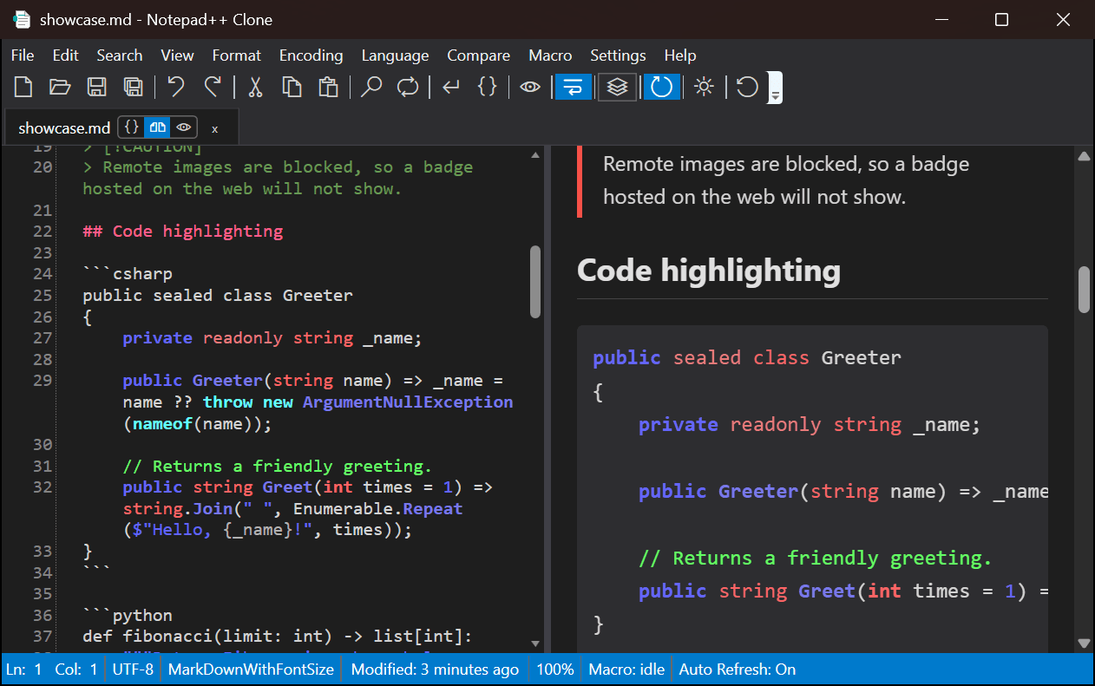The height and width of the screenshot is (686, 1095).
Task: Select split view button on showcase.md tab
Action: point(157,127)
